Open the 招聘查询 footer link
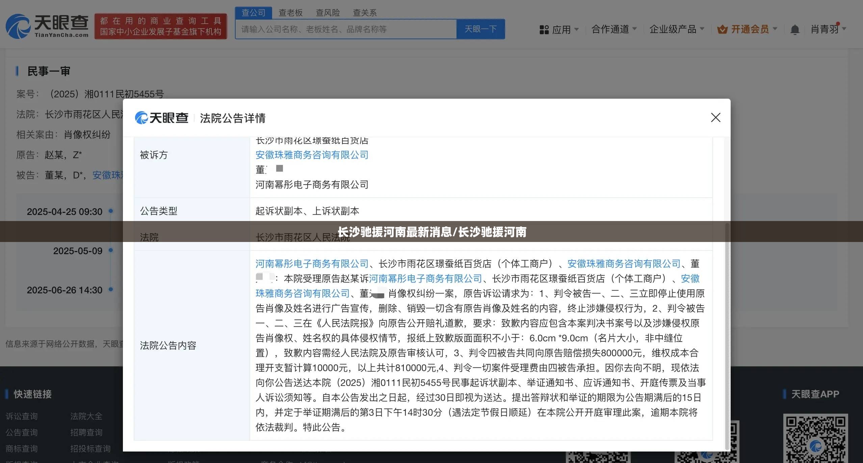The width and height of the screenshot is (863, 463). click(86, 433)
